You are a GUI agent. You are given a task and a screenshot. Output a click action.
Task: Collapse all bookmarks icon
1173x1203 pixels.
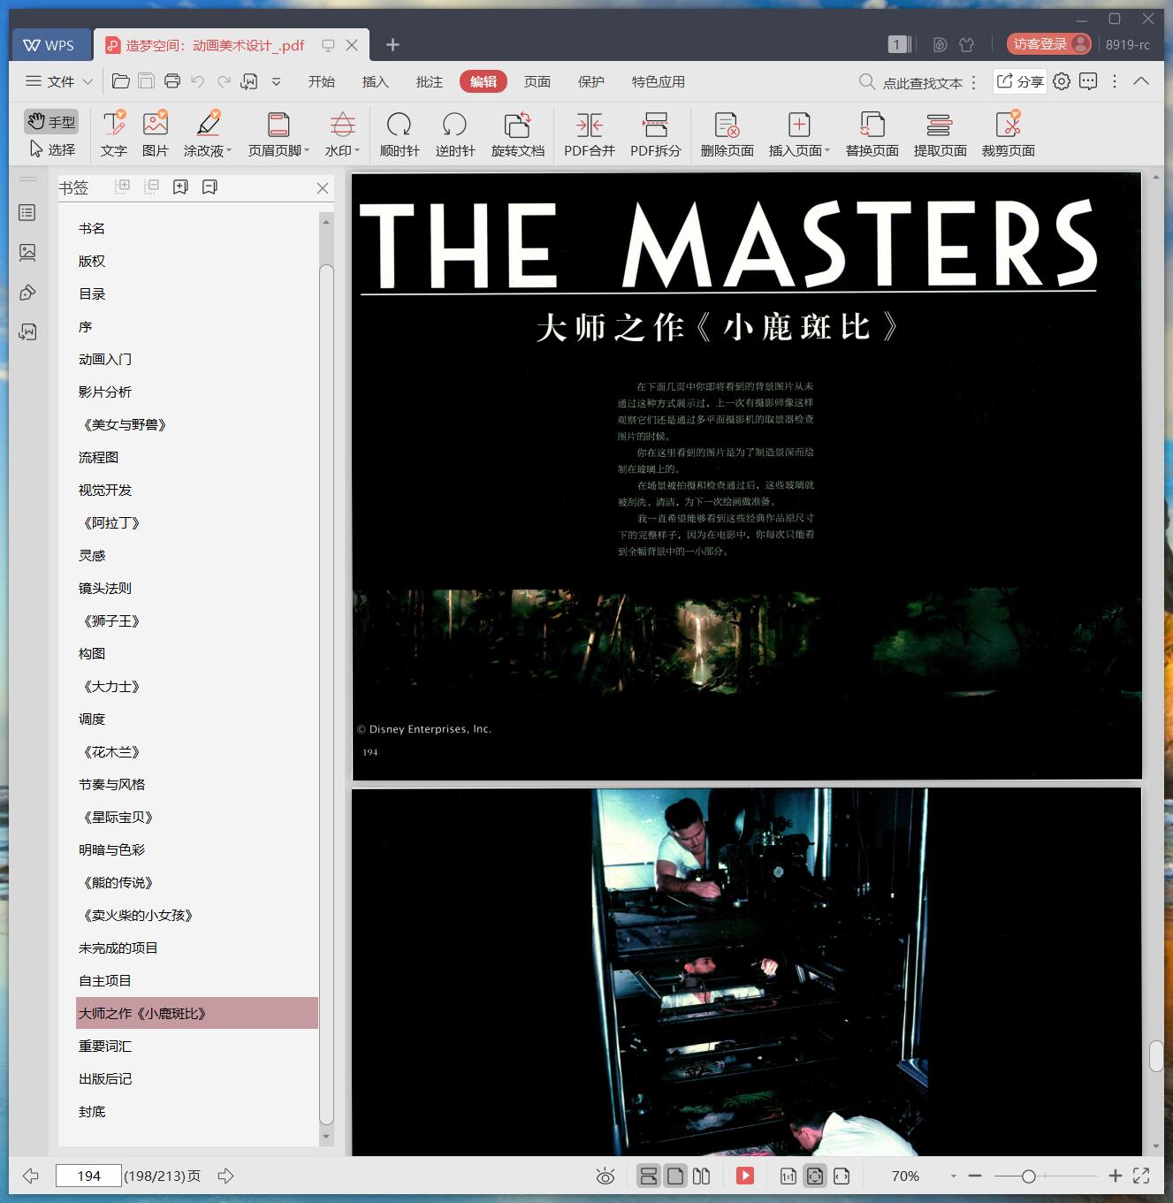click(x=152, y=187)
